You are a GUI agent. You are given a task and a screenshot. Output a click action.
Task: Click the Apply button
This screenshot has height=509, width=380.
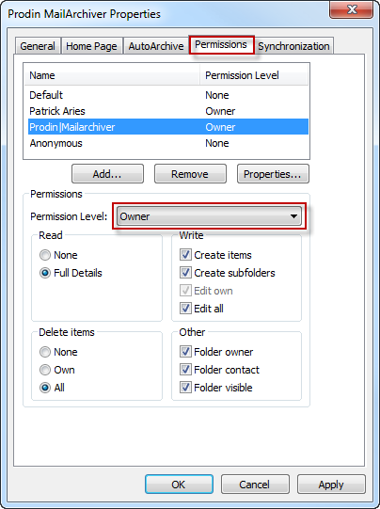pyautogui.click(x=331, y=485)
